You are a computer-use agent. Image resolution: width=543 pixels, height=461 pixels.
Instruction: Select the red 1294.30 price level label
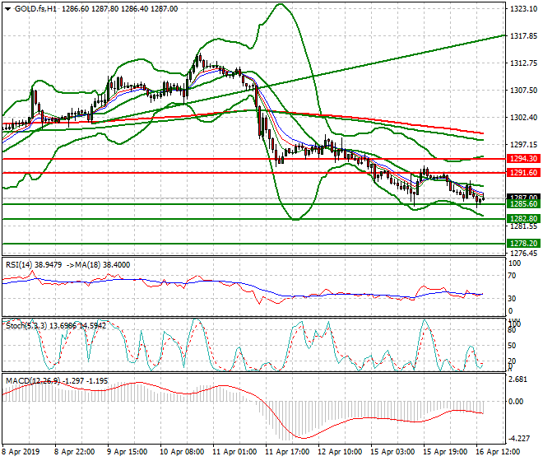tap(522, 158)
